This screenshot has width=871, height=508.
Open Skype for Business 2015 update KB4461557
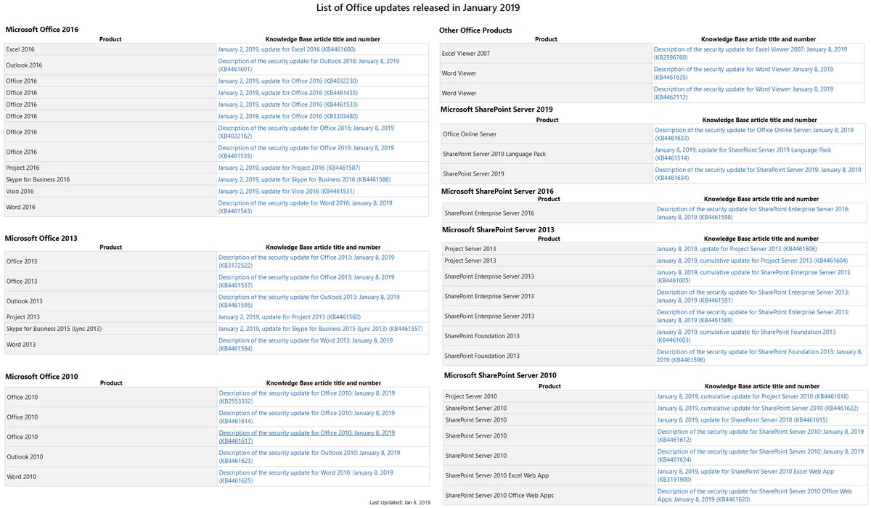320,329
